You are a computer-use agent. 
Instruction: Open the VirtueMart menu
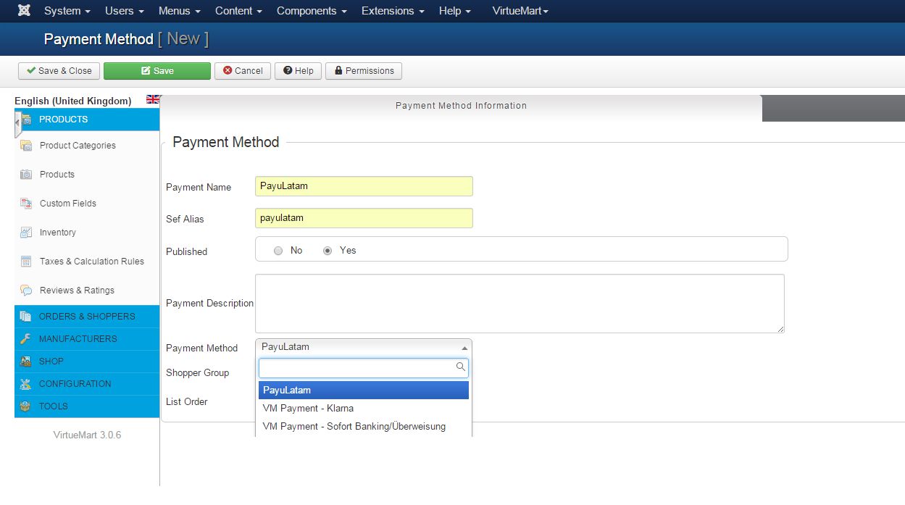(x=520, y=11)
